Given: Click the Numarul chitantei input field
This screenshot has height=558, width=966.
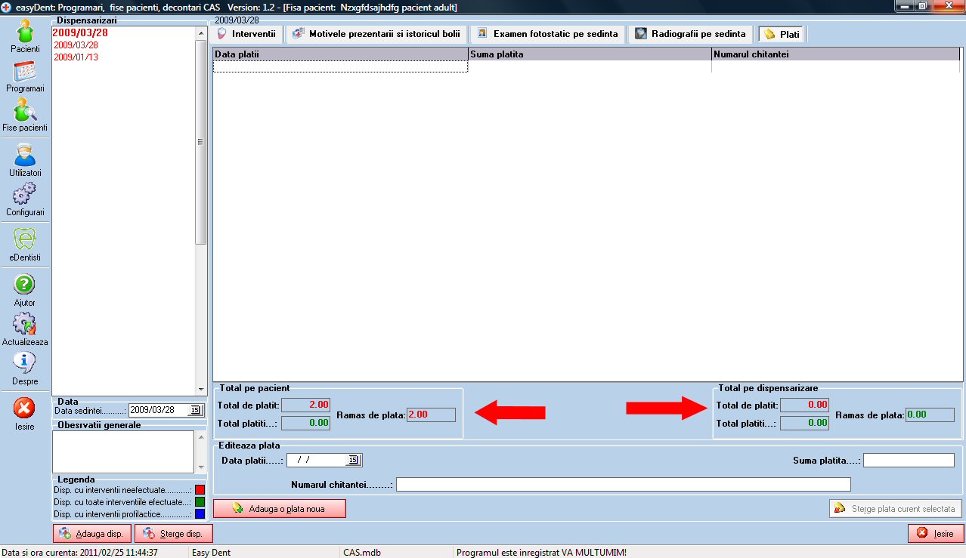Looking at the screenshot, I should coord(623,485).
